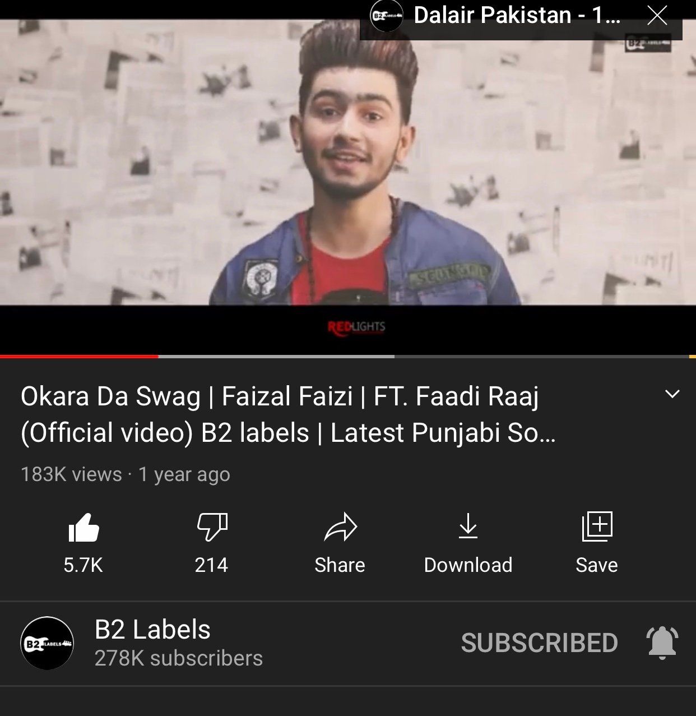Toggle the notification bell for B2 Labels
The height and width of the screenshot is (716, 696).
point(662,643)
